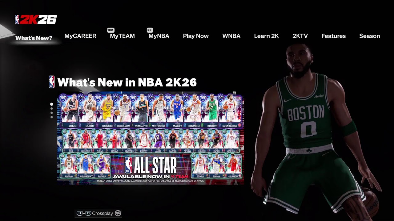Switch to the MyTEAM tab
This screenshot has width=394, height=221.
click(122, 36)
